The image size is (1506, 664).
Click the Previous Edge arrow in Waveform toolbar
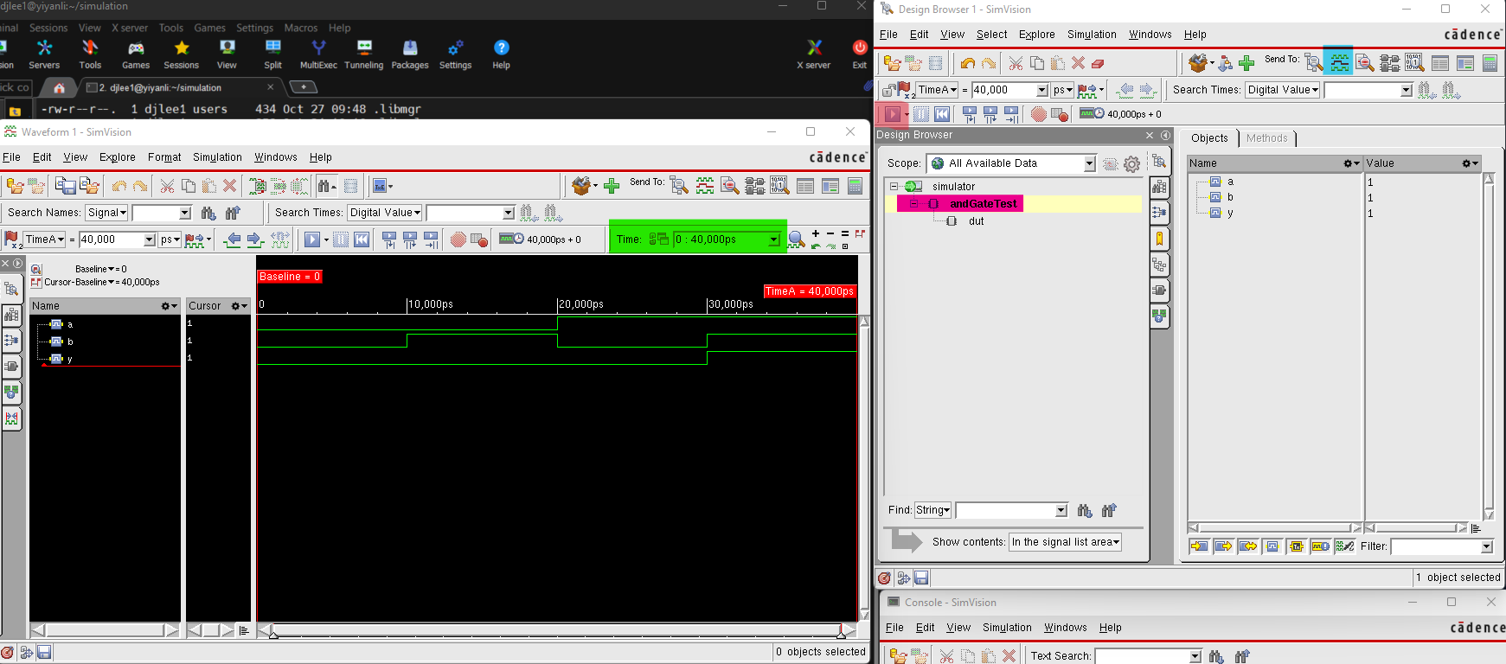[232, 239]
